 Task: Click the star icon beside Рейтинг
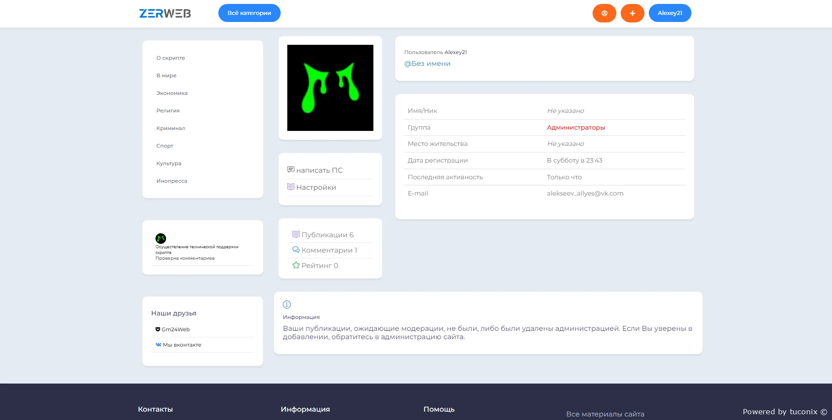coord(296,265)
